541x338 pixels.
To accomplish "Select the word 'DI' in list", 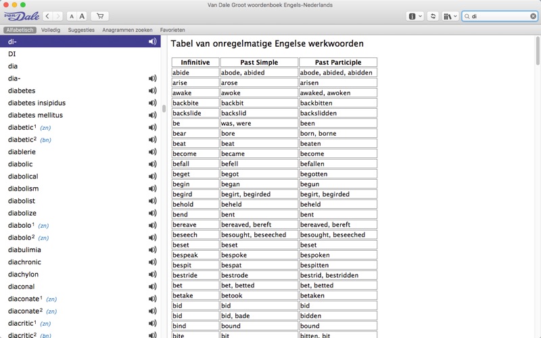I will [80, 54].
